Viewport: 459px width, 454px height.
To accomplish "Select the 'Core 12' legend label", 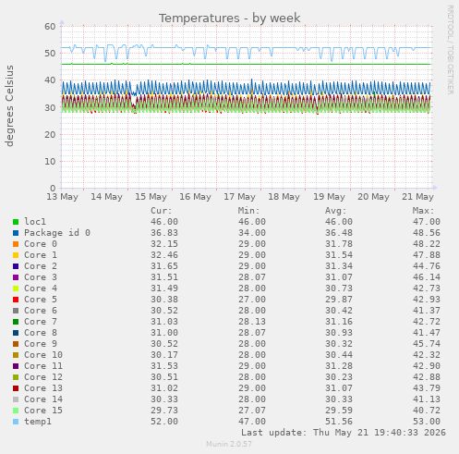I will [43, 377].
